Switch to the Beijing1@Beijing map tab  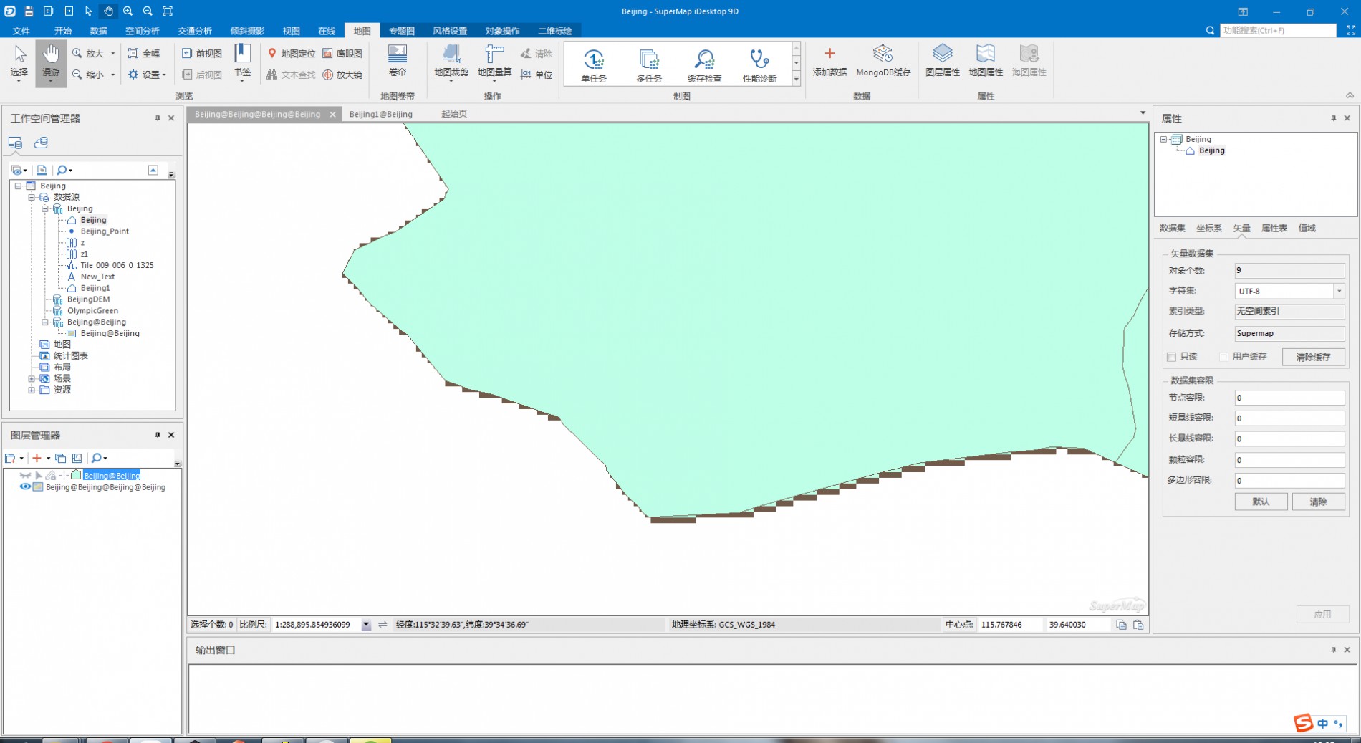381,114
